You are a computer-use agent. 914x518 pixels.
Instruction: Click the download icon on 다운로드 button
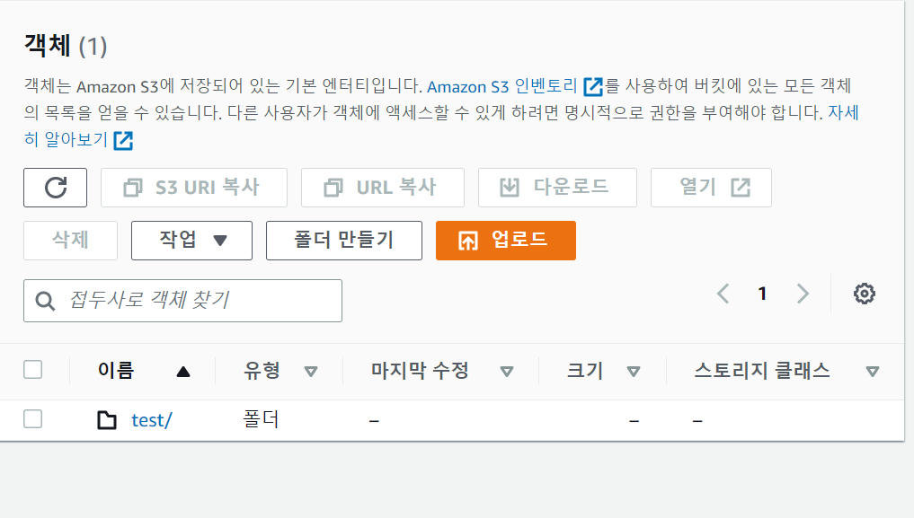pos(509,187)
